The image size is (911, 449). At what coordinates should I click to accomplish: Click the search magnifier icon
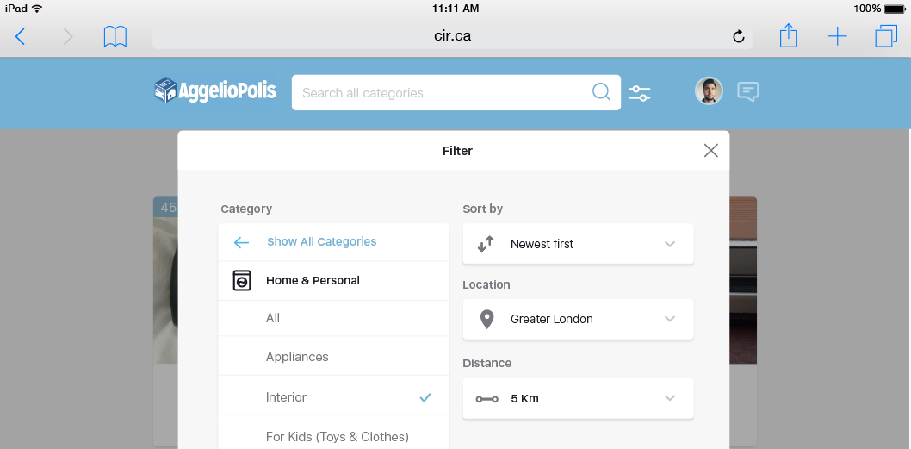tap(601, 92)
